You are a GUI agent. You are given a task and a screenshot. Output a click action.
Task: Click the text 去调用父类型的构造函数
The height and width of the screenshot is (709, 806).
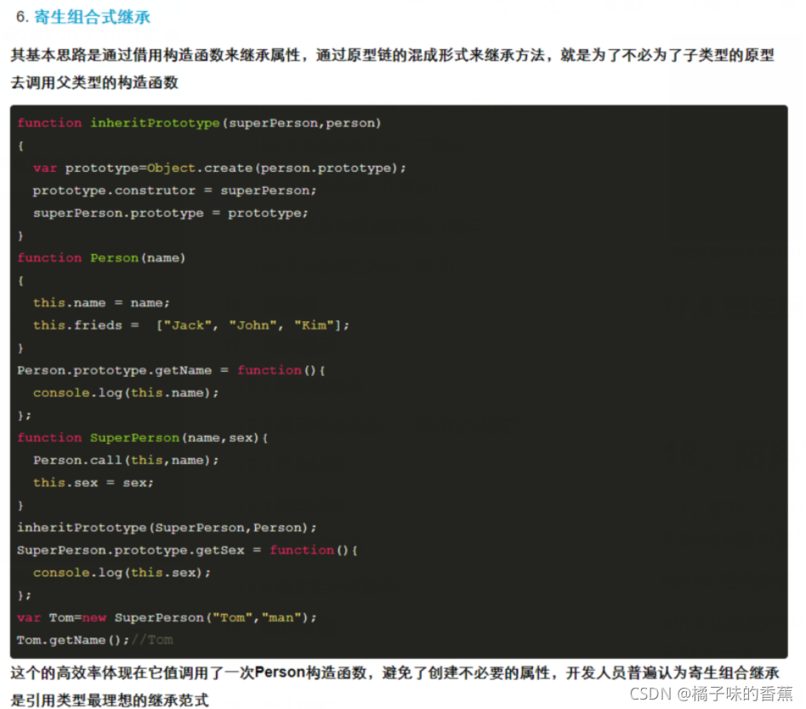click(x=94, y=82)
